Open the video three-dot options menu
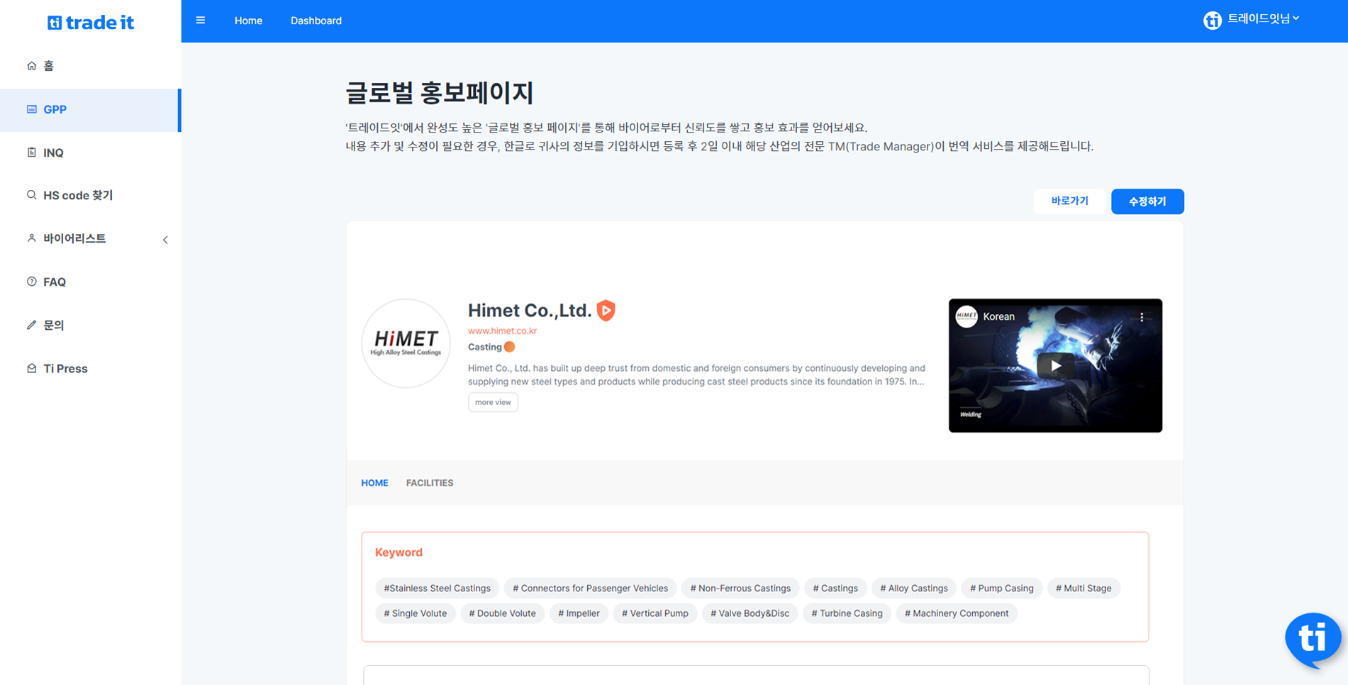Viewport: 1348px width, 685px height. [1142, 318]
